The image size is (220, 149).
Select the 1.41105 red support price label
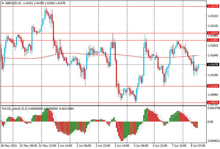click(x=213, y=86)
